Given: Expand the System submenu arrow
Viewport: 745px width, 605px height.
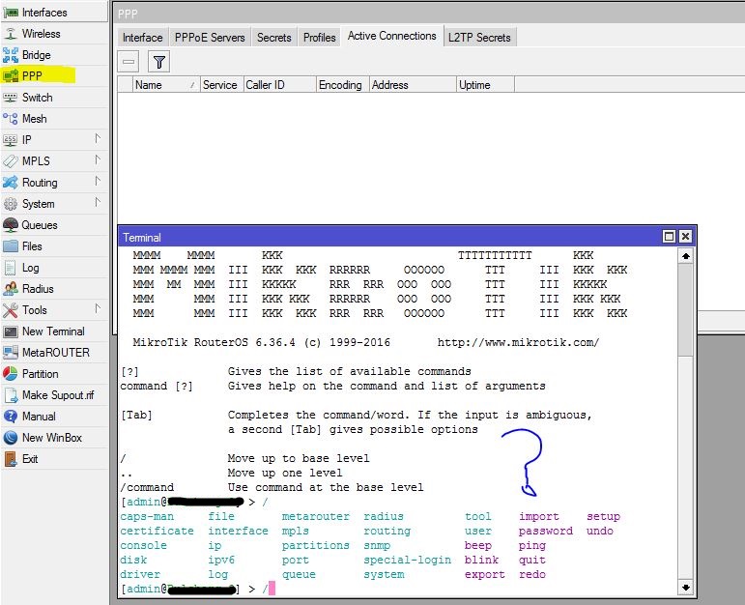Looking at the screenshot, I should click(98, 202).
